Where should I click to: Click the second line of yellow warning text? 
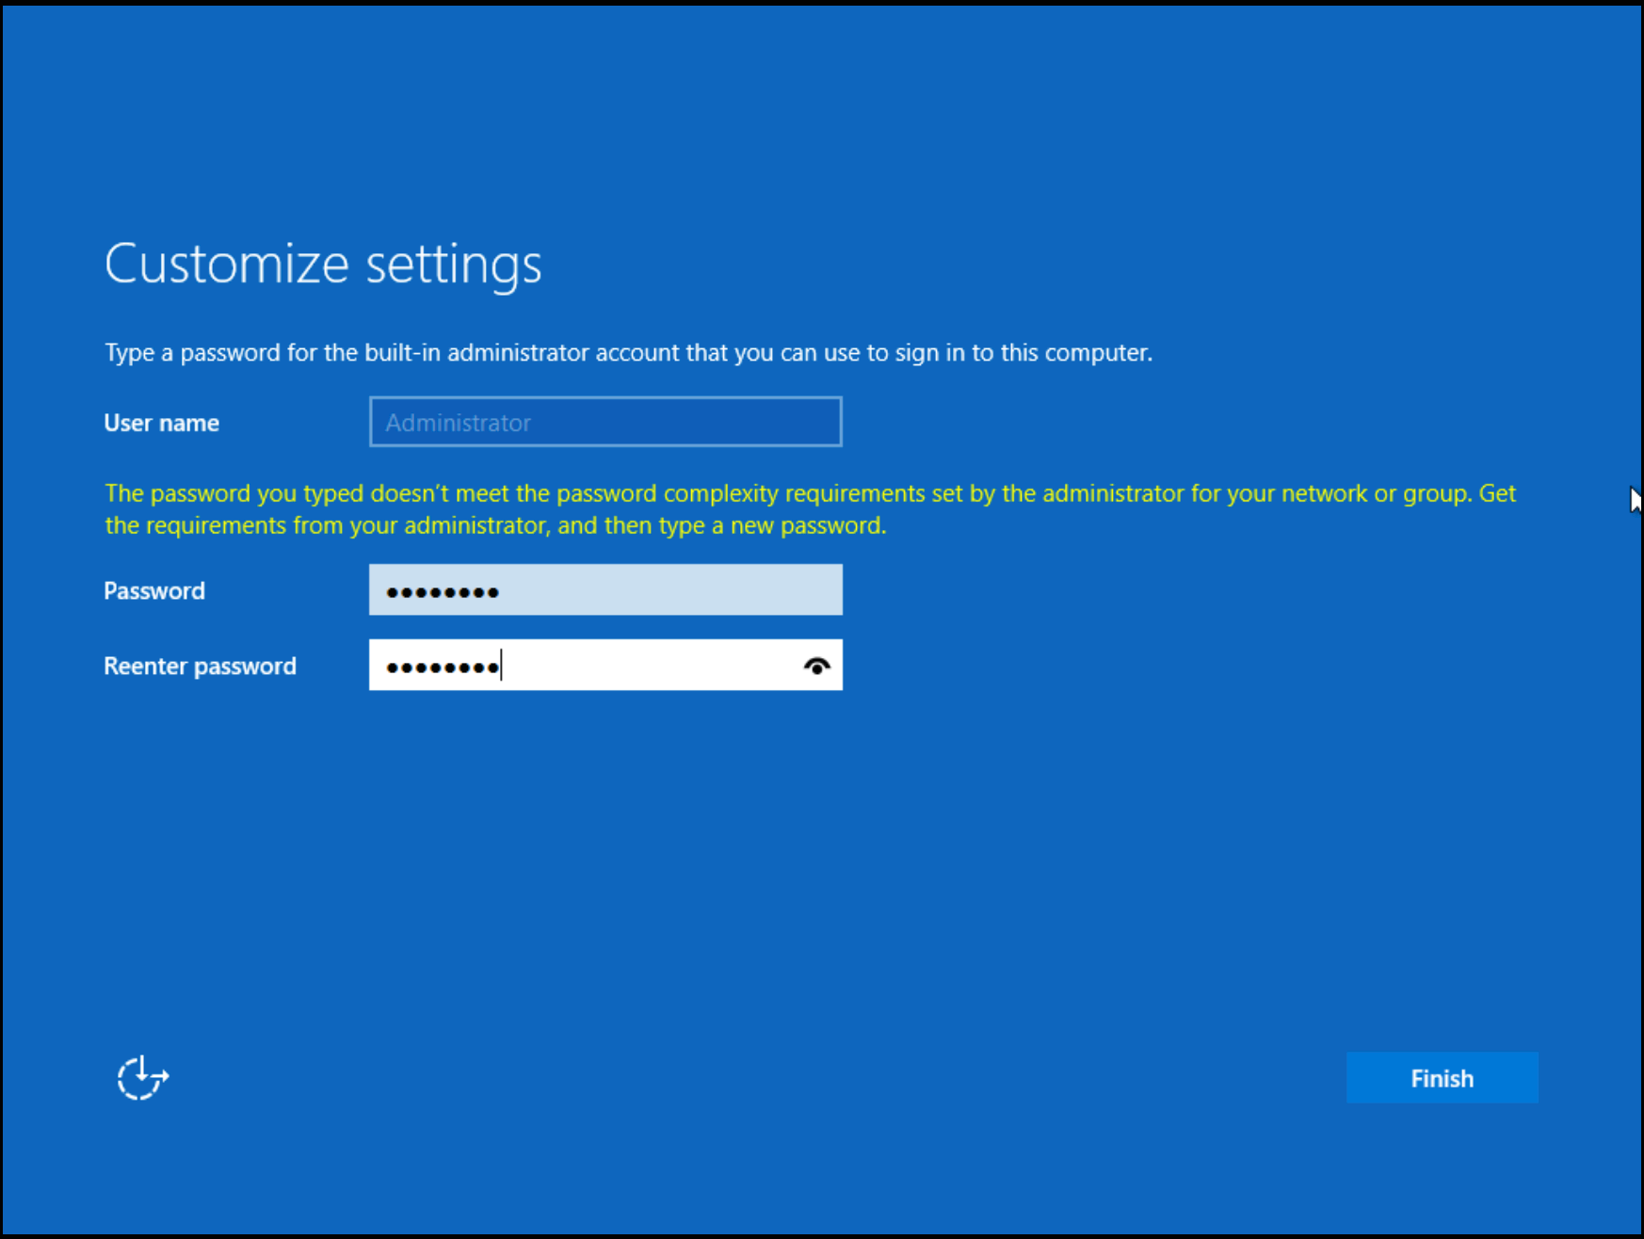point(495,525)
